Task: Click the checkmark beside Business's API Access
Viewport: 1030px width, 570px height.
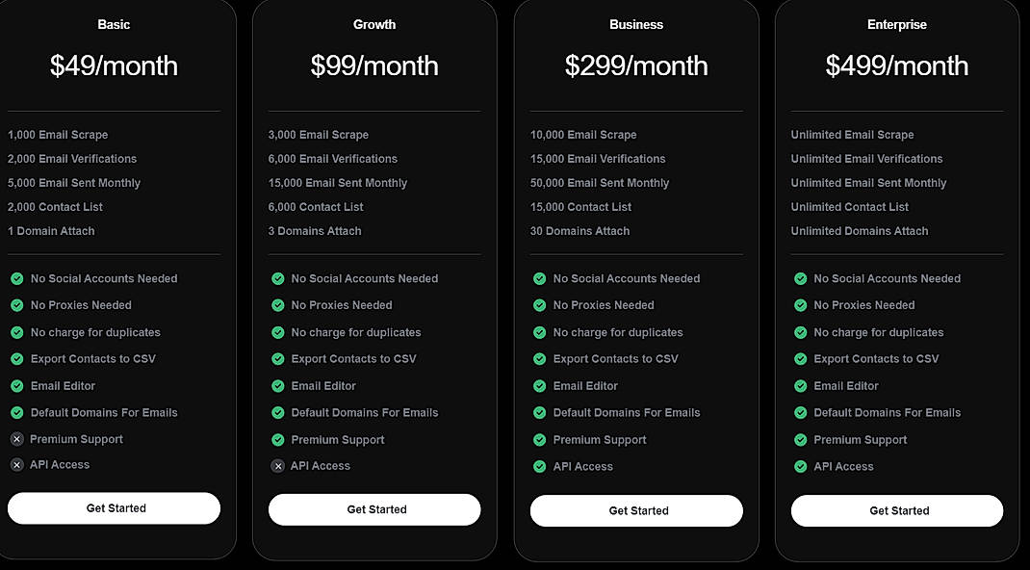Action: [x=538, y=466]
